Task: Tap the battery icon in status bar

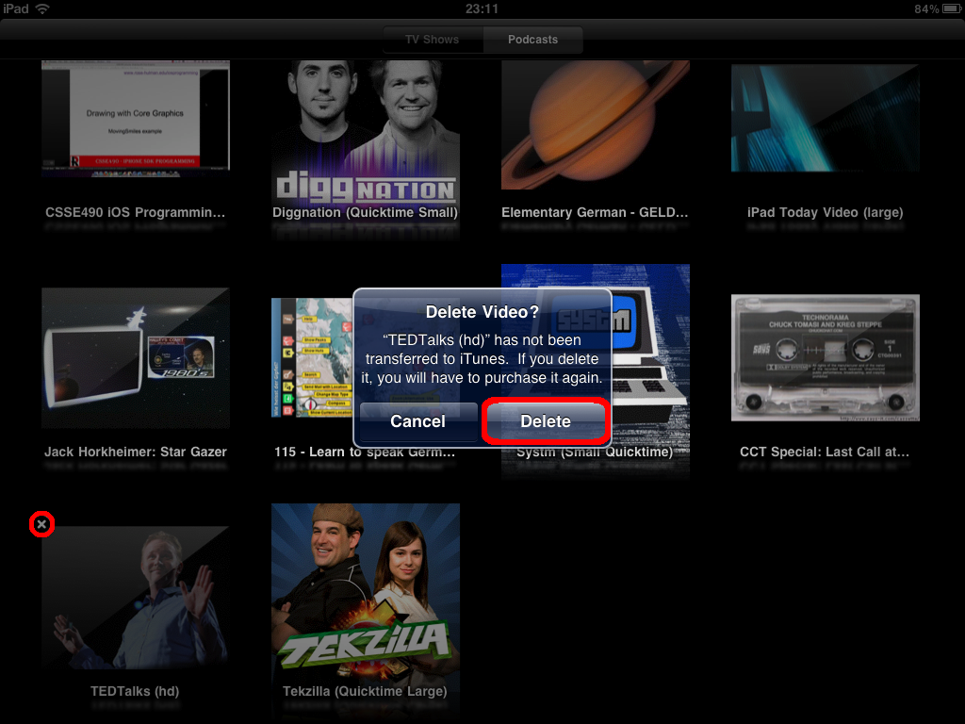Action: click(948, 8)
